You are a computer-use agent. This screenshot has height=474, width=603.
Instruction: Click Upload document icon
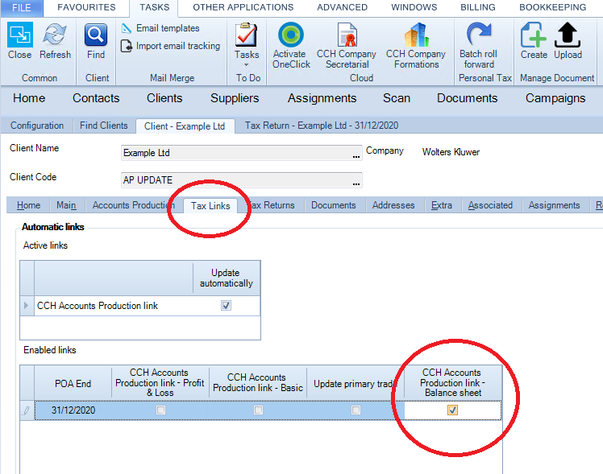click(x=568, y=35)
